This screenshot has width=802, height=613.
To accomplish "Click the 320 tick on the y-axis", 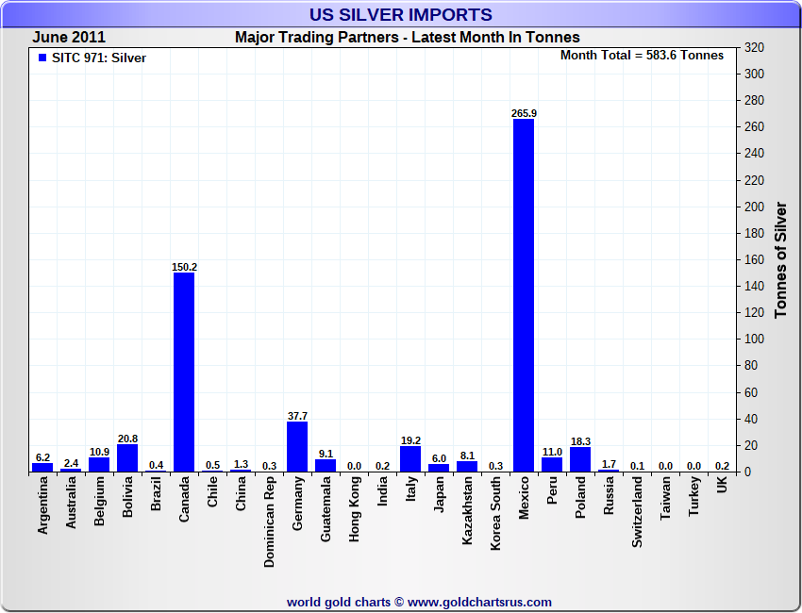I will click(754, 47).
